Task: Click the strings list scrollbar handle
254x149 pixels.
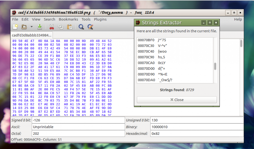Action: click(x=215, y=66)
